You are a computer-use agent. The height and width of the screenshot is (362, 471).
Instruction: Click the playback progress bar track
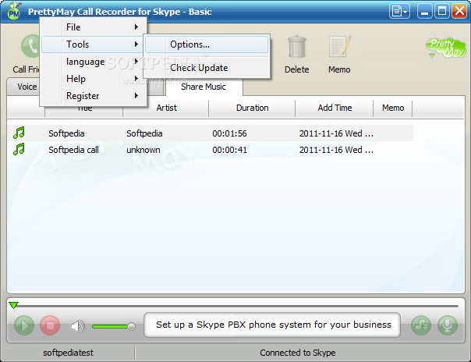[237, 306]
